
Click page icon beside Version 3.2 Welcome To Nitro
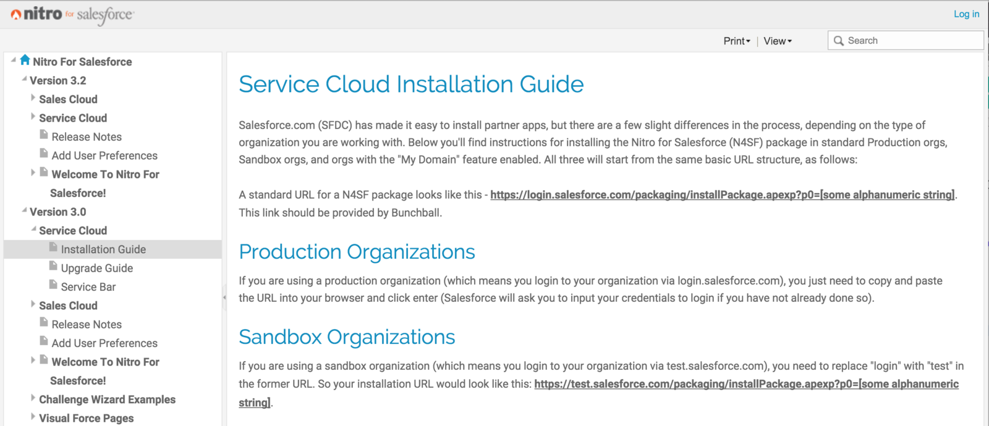click(44, 172)
